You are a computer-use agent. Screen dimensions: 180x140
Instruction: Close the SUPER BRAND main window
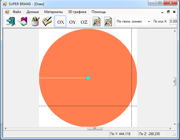pyautogui.click(x=170, y=3)
